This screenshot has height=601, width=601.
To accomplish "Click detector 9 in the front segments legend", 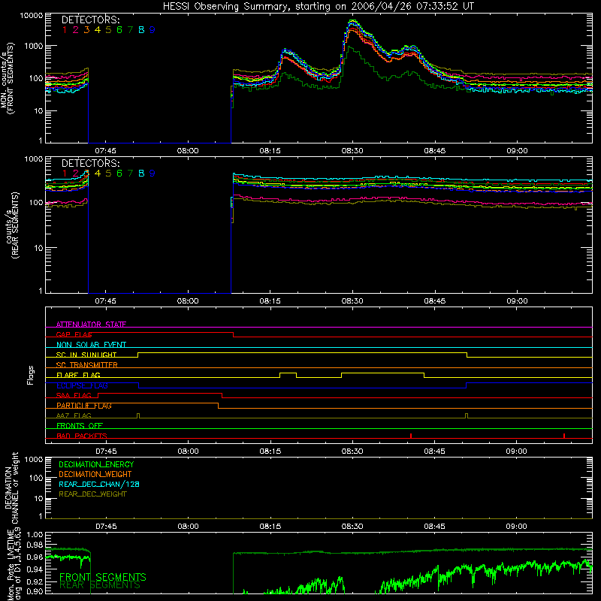I will [153, 30].
